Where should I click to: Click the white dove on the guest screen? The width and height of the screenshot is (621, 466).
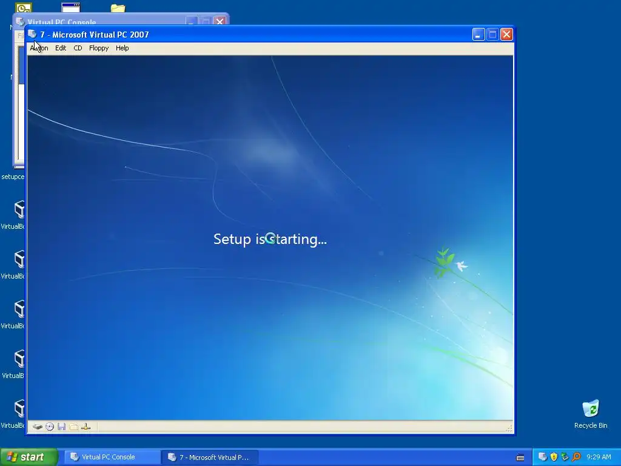462,266
